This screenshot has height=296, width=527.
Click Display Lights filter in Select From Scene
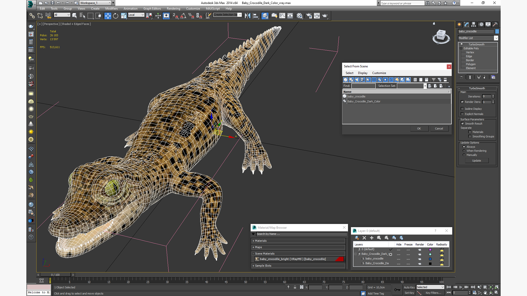[x=357, y=80]
